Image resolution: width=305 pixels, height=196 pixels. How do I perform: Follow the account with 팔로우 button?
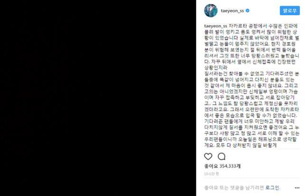pyautogui.click(x=290, y=10)
